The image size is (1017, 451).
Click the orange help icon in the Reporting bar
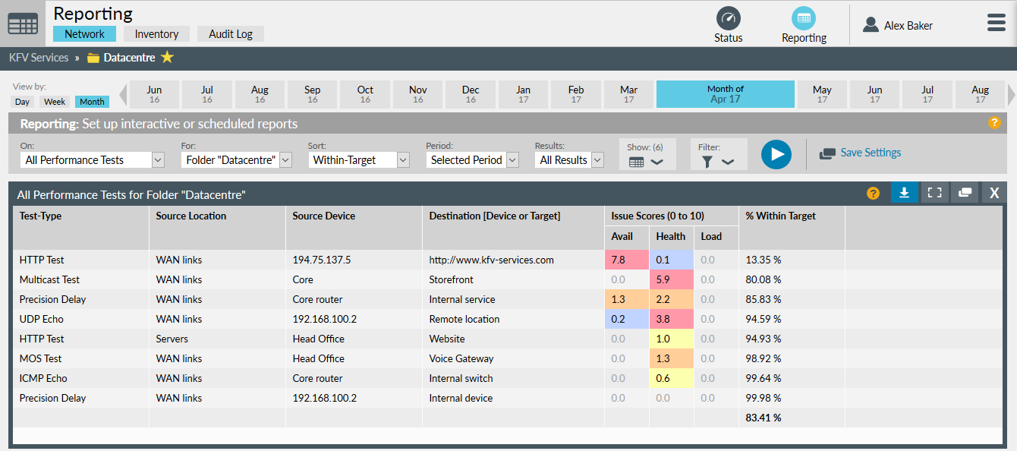pyautogui.click(x=994, y=123)
